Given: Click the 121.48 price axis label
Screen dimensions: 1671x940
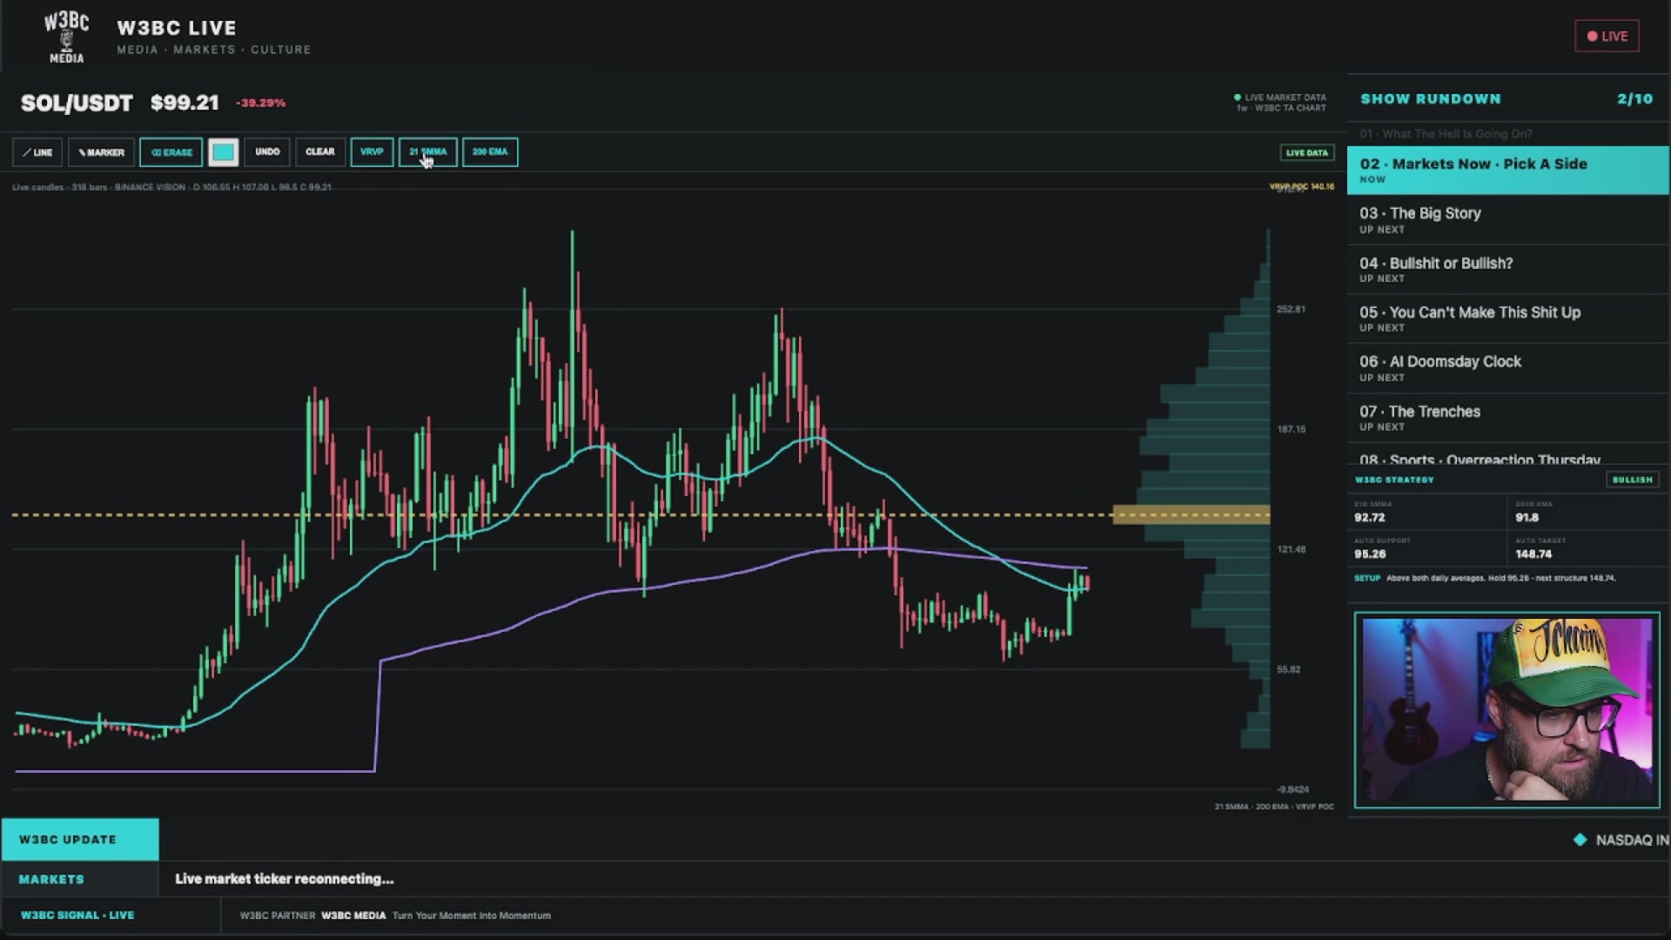Looking at the screenshot, I should (x=1291, y=549).
